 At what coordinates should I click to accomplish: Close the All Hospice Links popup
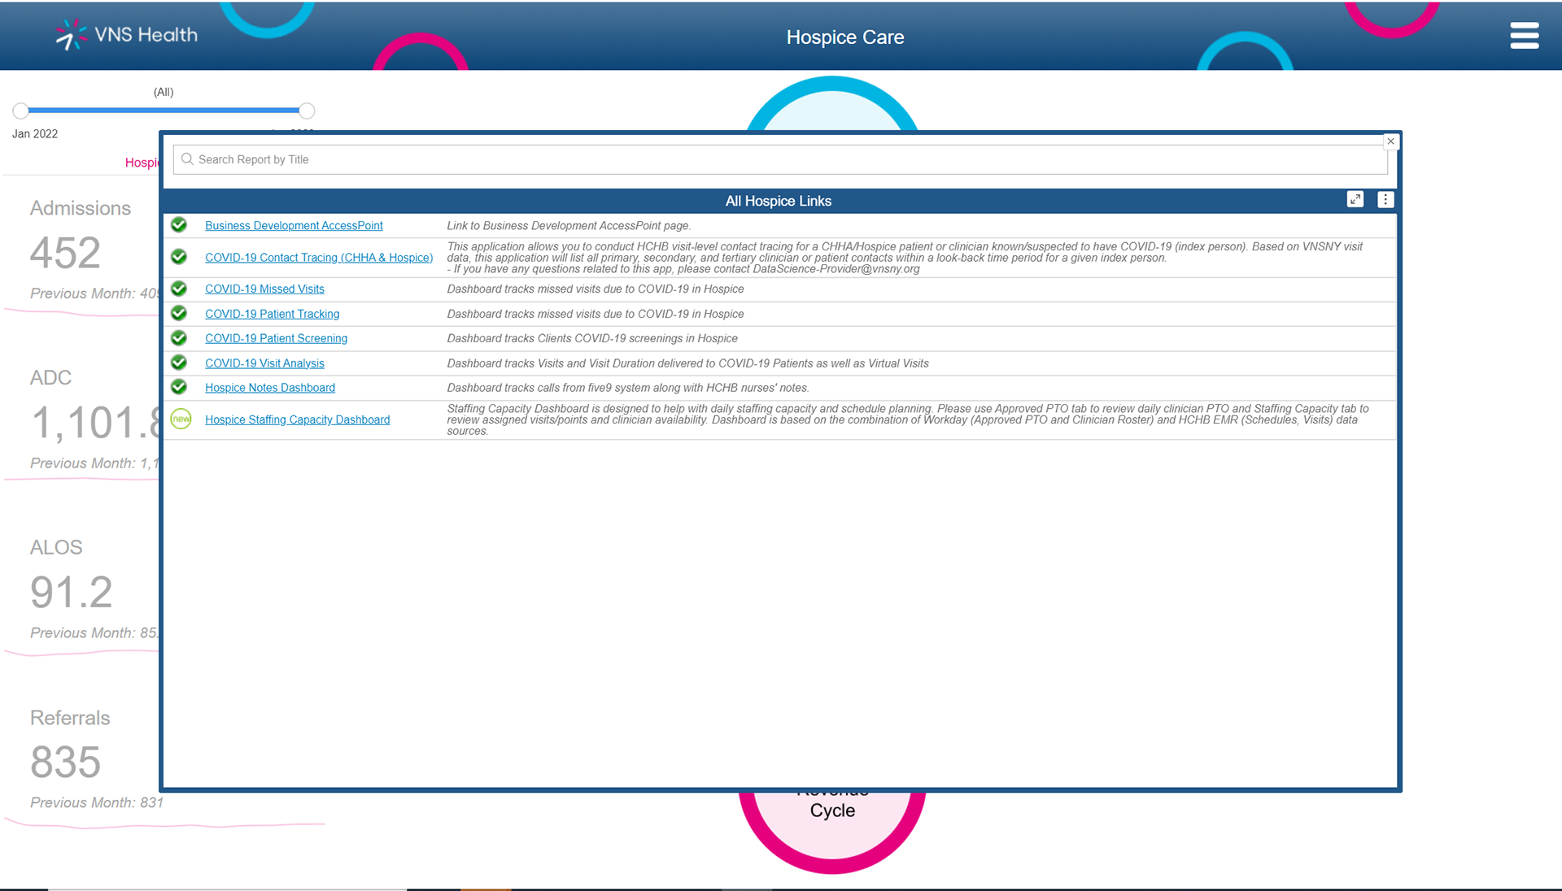pos(1390,141)
